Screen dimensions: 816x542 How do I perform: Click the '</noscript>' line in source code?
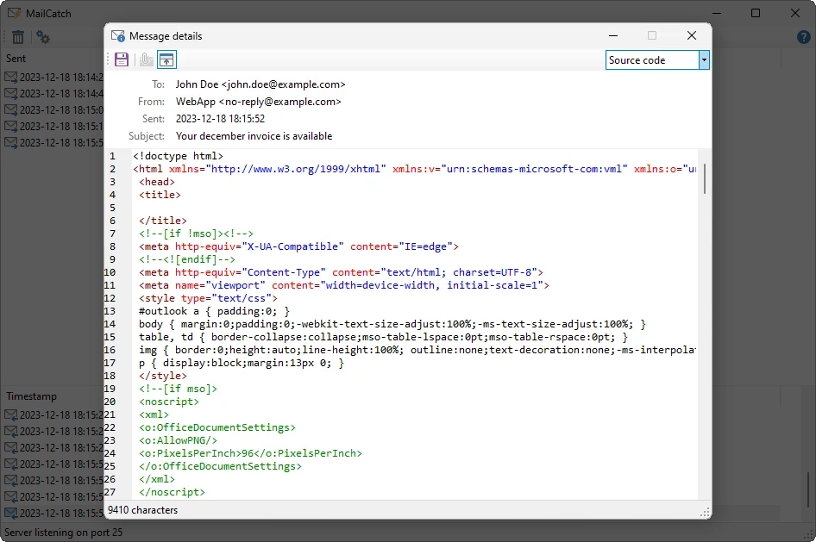[172, 492]
